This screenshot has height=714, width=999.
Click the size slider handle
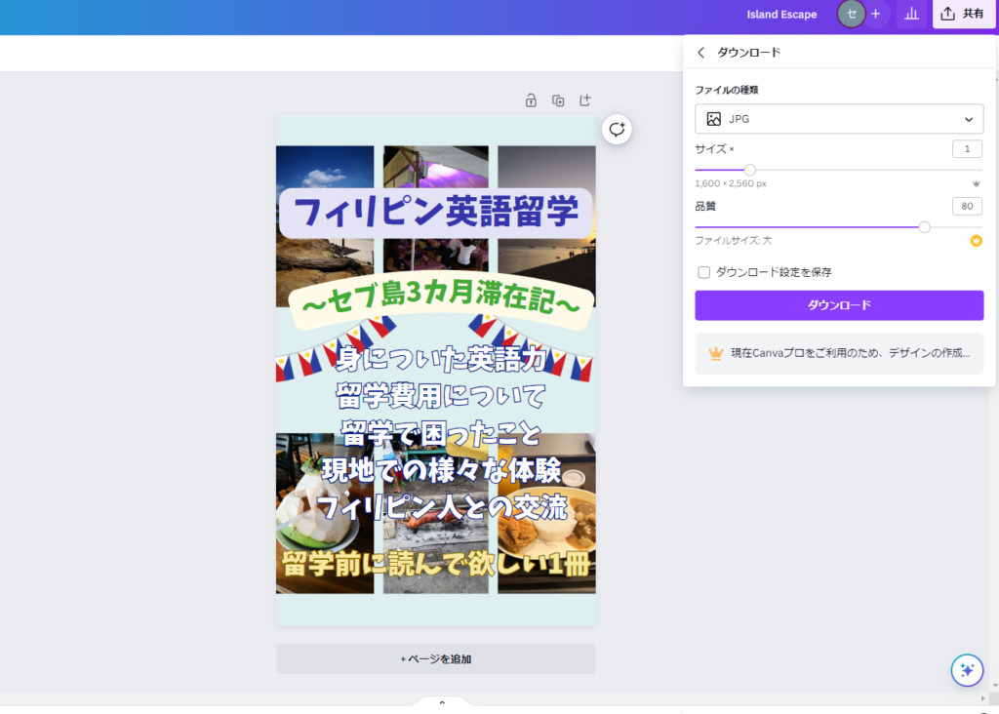tap(749, 170)
